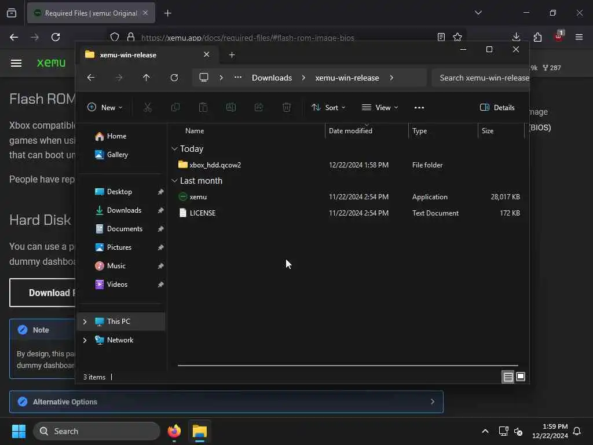Image resolution: width=593 pixels, height=445 pixels.
Task: Click Downloads in the address bar breadcrumb
Action: pos(272,78)
